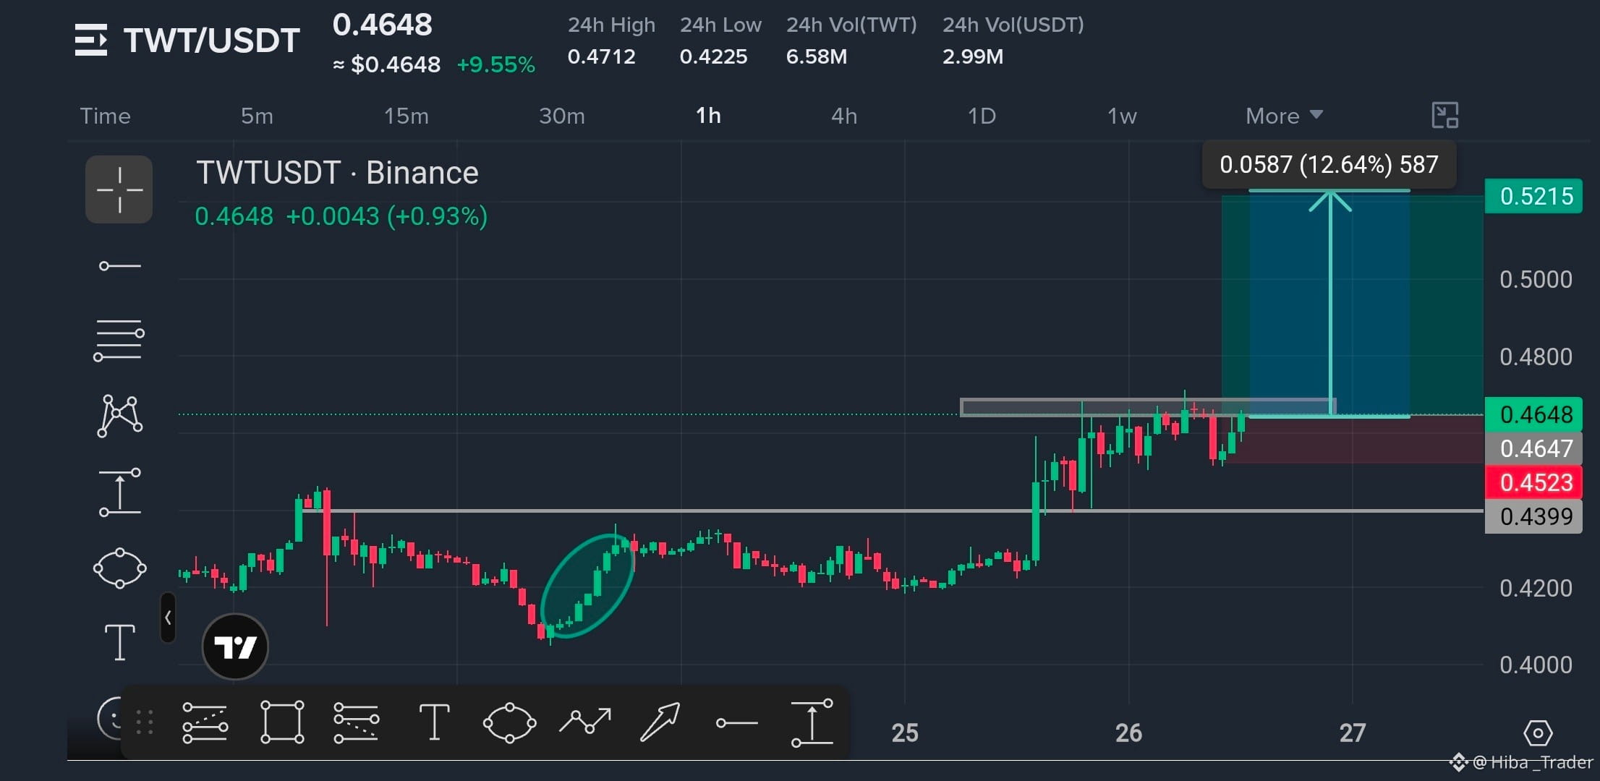The image size is (1600, 781).
Task: Switch to the 5m timeframe
Action: [x=257, y=116]
